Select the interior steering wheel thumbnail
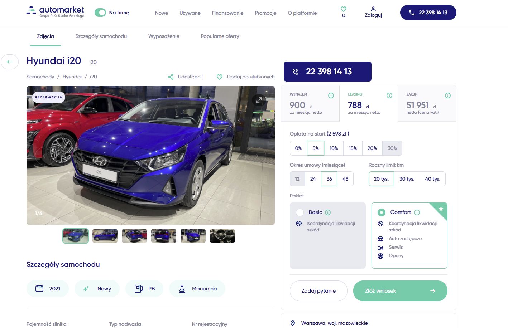Image resolution: width=508 pixels, height=328 pixels. click(x=222, y=236)
